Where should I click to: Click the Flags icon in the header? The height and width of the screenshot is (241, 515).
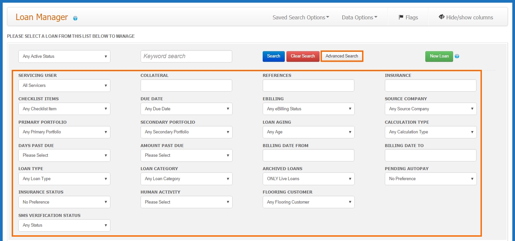pyautogui.click(x=408, y=17)
